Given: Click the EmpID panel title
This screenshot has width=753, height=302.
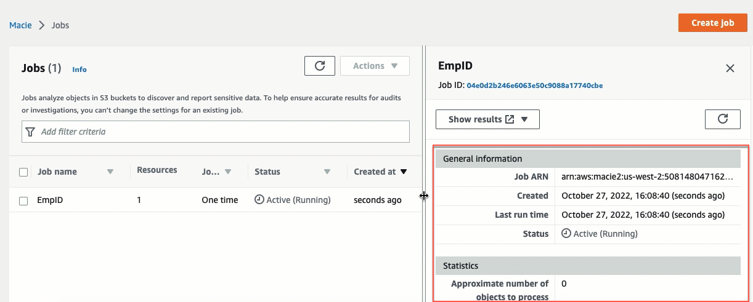Looking at the screenshot, I should (455, 65).
